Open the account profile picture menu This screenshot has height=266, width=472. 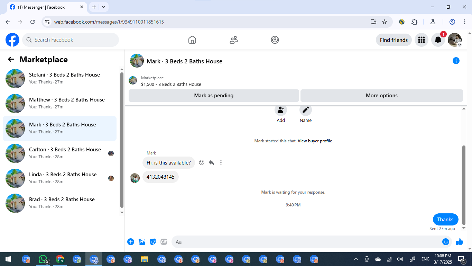455,40
